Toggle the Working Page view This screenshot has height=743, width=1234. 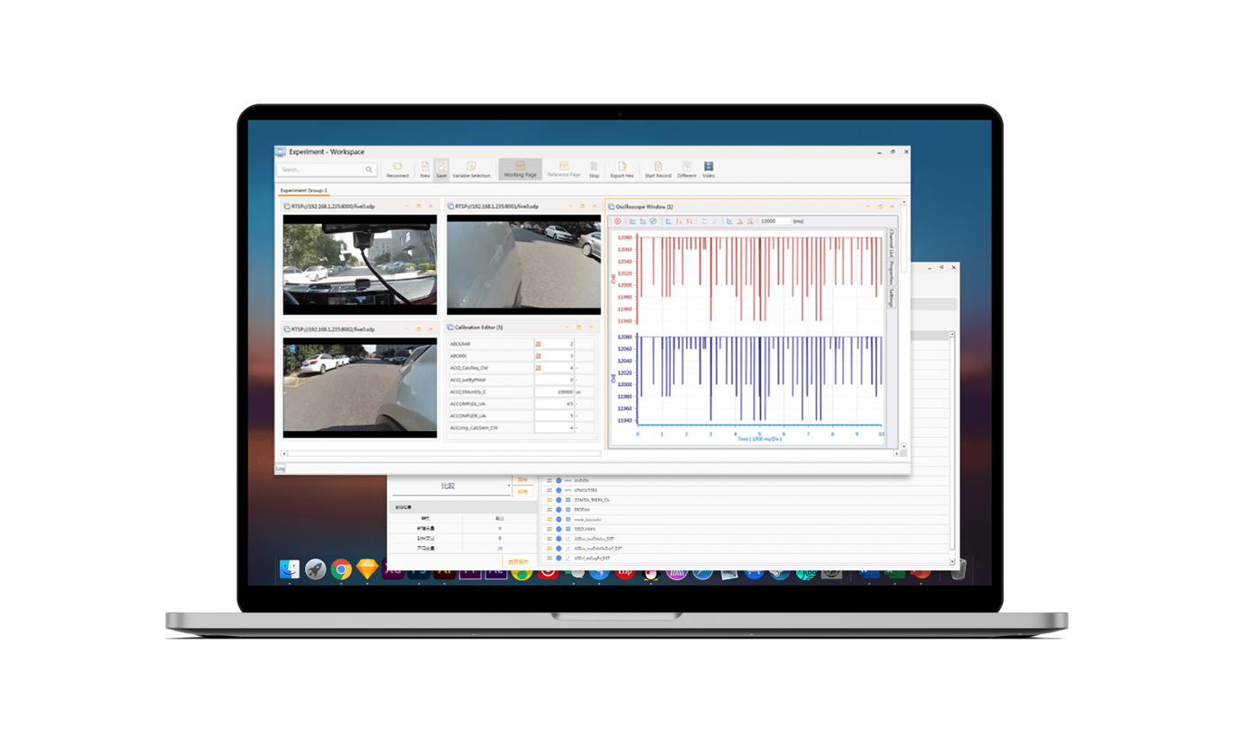point(520,169)
